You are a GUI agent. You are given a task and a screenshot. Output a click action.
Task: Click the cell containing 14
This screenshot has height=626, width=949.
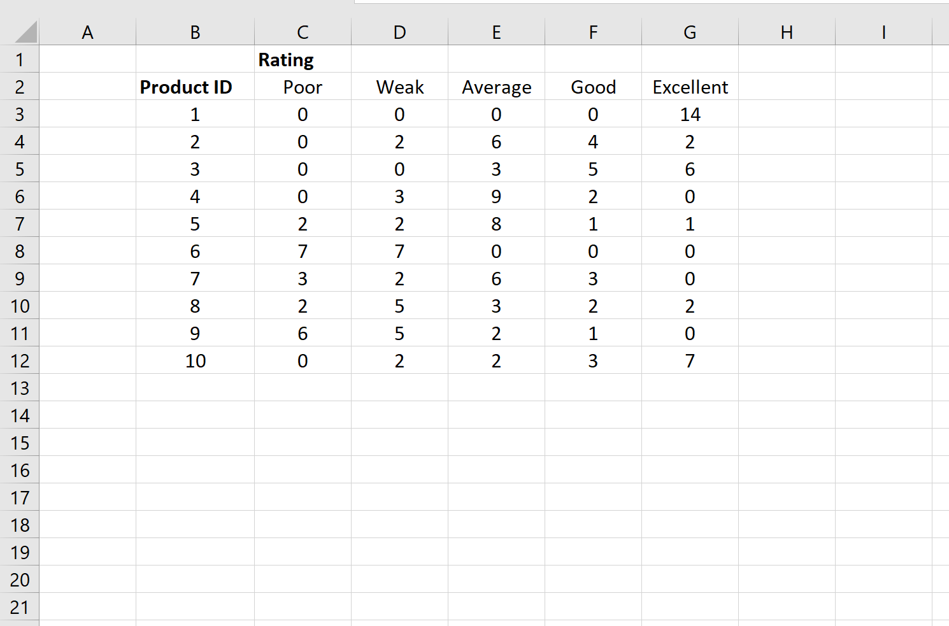click(x=690, y=114)
